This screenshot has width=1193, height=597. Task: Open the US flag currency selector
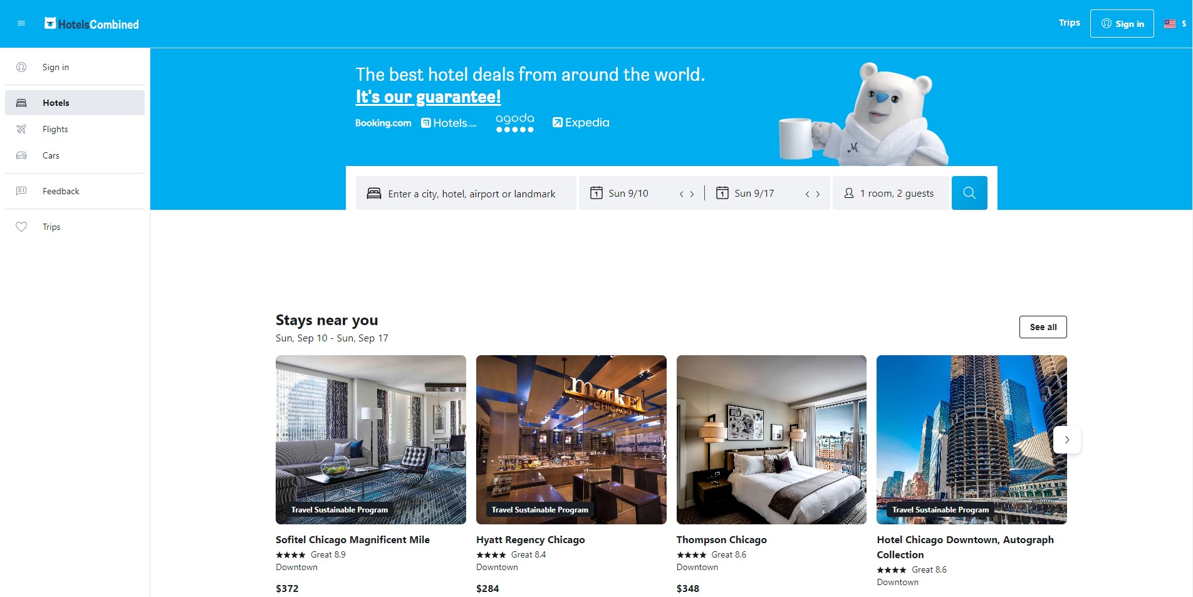pyautogui.click(x=1175, y=24)
